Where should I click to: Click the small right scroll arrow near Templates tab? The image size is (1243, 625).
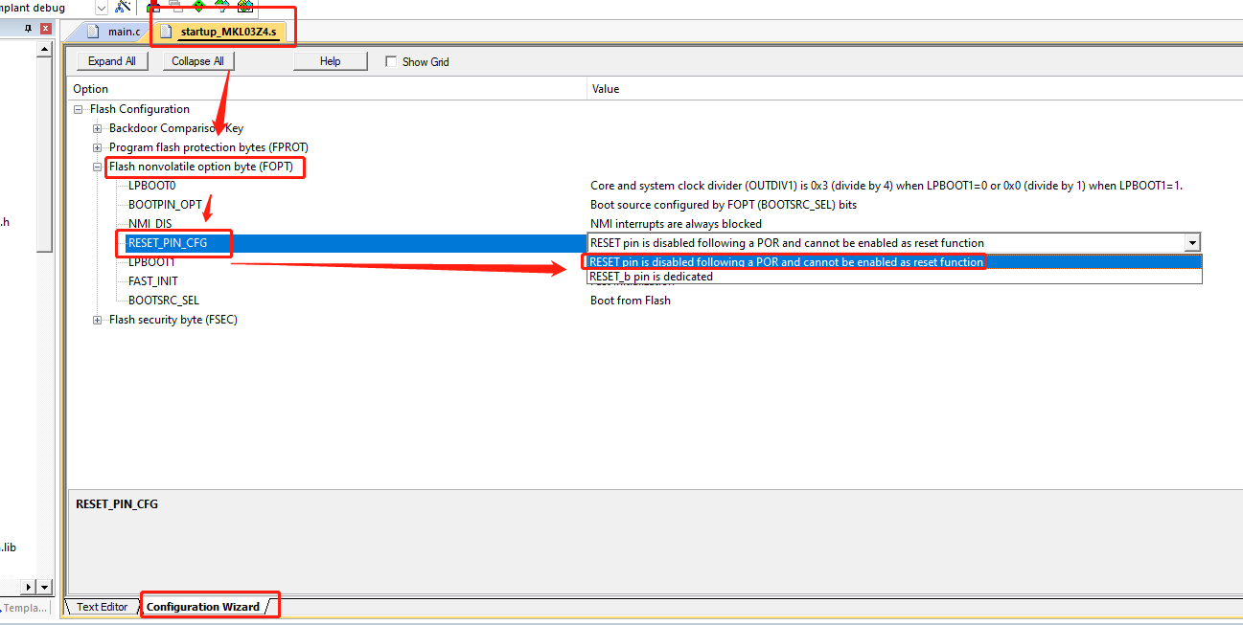[26, 587]
